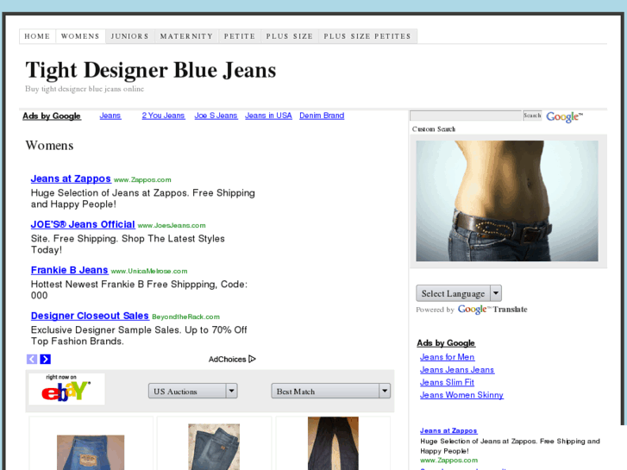
Task: Open the HOME navigation tab
Action: tap(37, 36)
